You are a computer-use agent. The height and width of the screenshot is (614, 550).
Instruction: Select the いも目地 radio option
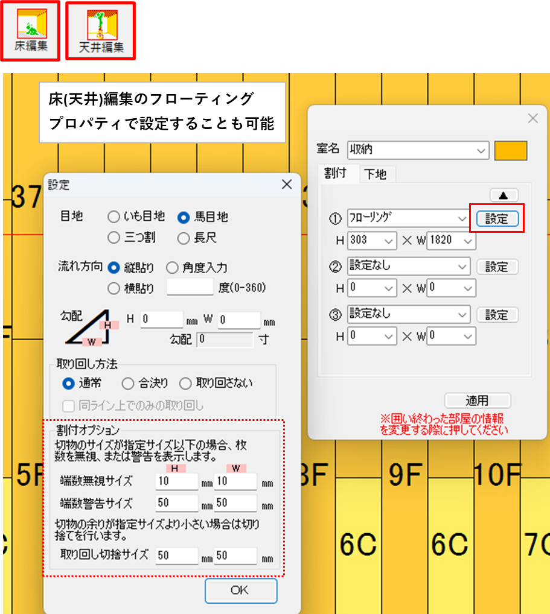114,217
